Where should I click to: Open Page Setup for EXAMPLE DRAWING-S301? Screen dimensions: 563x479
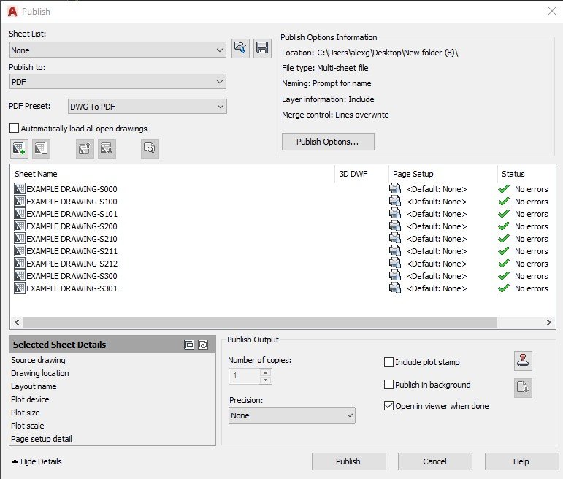(437, 288)
